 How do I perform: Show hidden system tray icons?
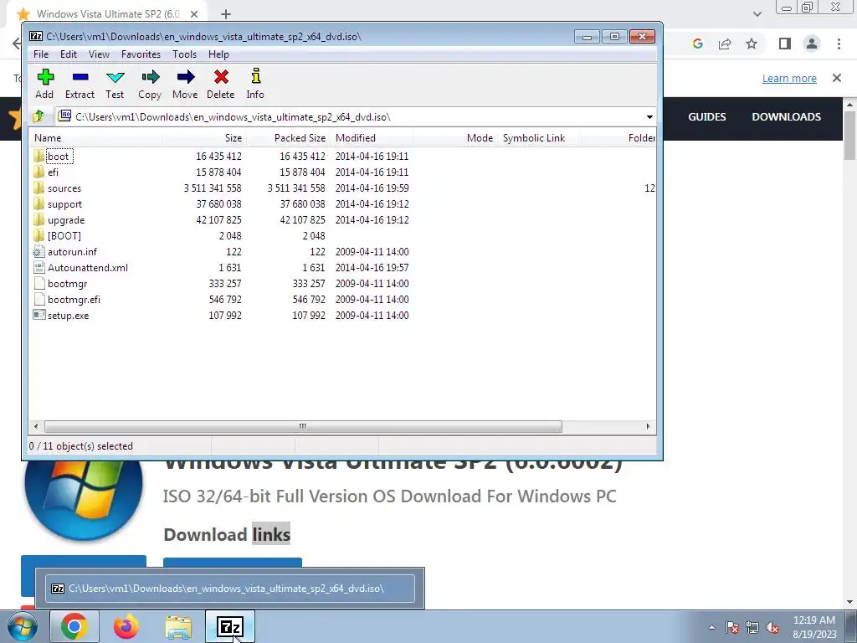point(711,627)
